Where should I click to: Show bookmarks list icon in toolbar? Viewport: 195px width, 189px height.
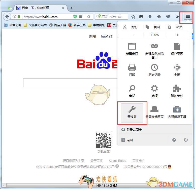[141, 17]
